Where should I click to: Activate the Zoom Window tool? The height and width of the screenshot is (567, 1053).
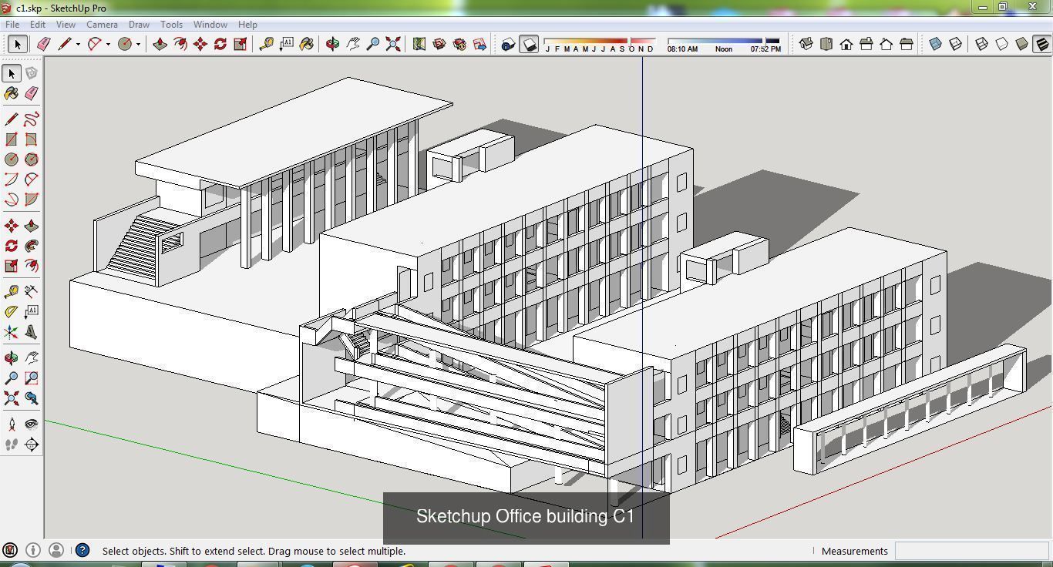pos(32,378)
